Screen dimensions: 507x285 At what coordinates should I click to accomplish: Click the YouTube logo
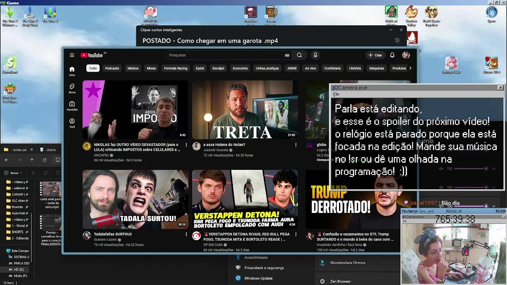(92, 55)
